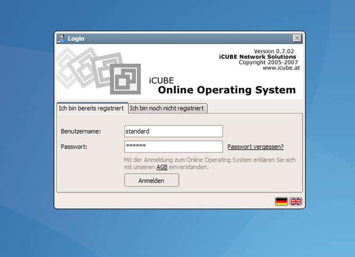The width and height of the screenshot is (355, 257).
Task: Focus the Passwort input field
Action: (x=173, y=147)
